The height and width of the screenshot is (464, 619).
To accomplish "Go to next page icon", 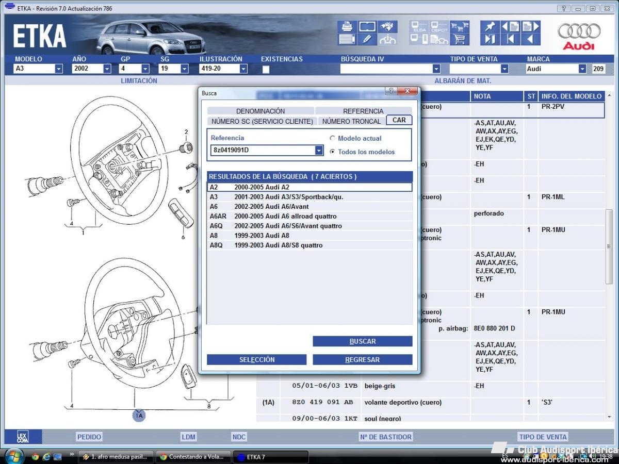I will tap(531, 26).
